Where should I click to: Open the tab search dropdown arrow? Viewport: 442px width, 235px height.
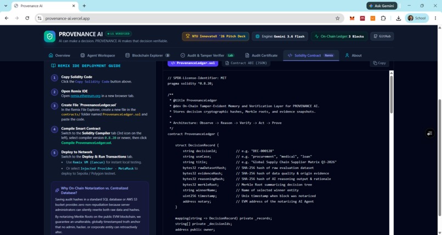(x=5, y=5)
